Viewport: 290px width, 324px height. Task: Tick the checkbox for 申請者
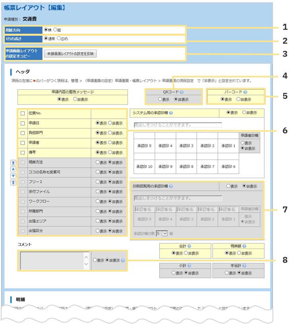pyautogui.click(x=23, y=143)
